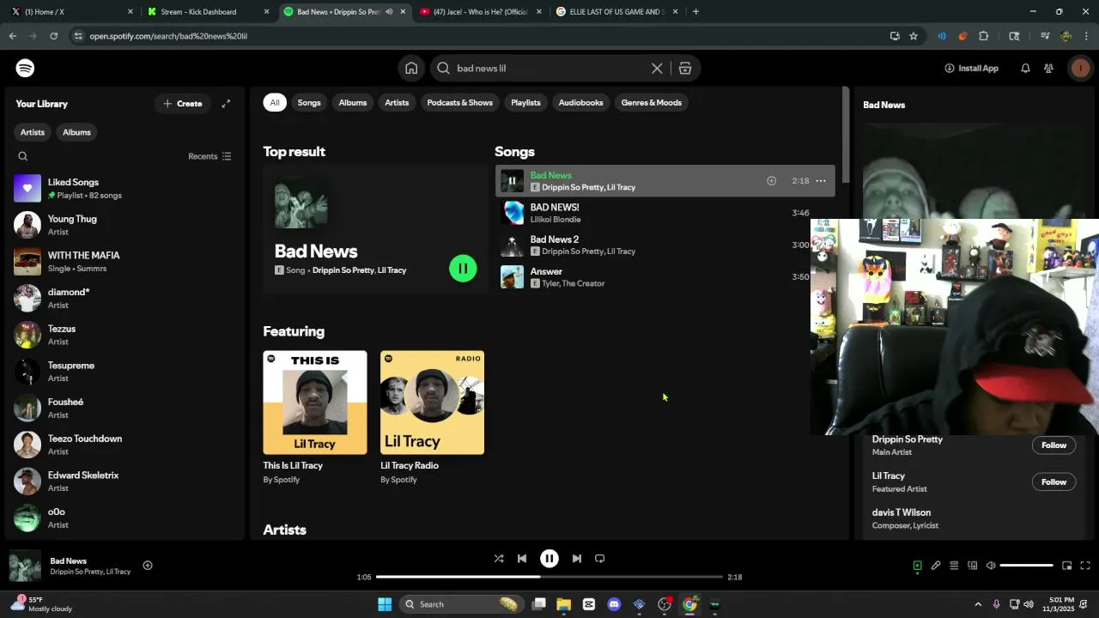
Task: Open Friend Activity icon
Action: [1048, 68]
